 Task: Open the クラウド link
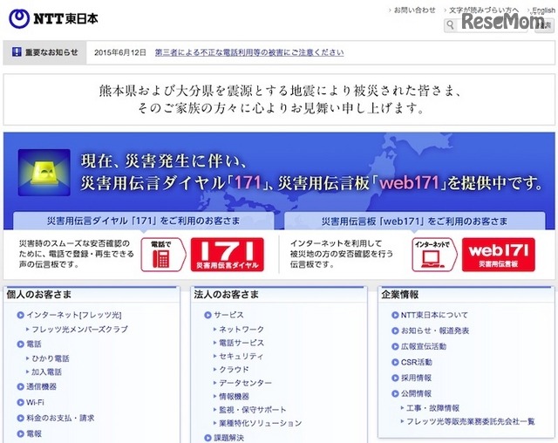click(234, 370)
